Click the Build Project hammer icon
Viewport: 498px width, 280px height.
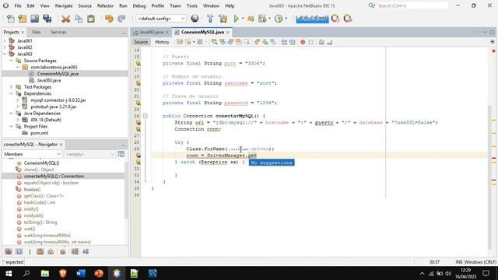click(210, 19)
